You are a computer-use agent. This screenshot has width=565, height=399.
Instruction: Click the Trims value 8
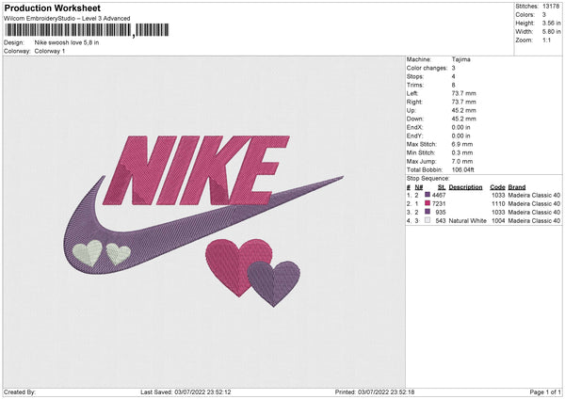pyautogui.click(x=453, y=85)
